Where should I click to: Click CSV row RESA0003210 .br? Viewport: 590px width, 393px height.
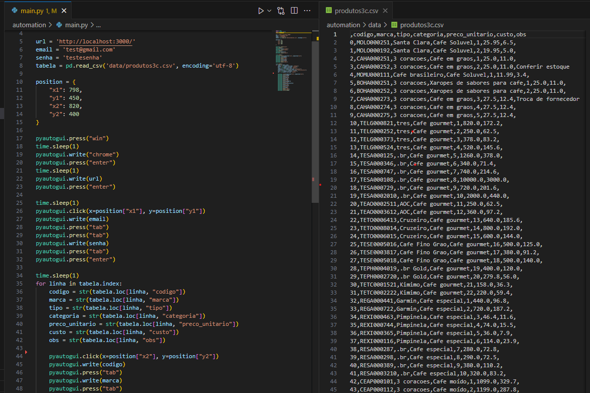click(x=428, y=373)
